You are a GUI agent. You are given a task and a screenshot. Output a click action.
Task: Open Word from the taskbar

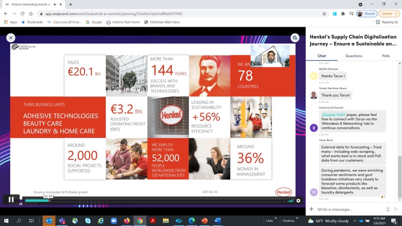click(x=218, y=221)
